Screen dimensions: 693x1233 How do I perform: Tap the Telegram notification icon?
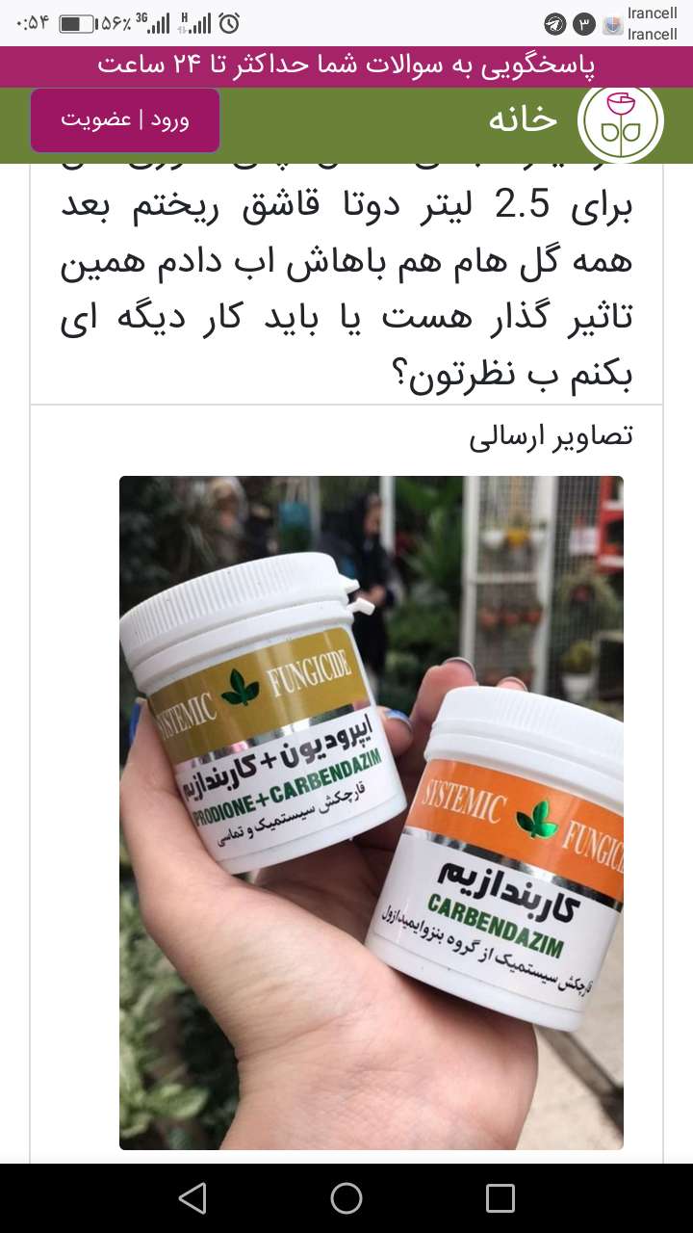click(x=554, y=24)
